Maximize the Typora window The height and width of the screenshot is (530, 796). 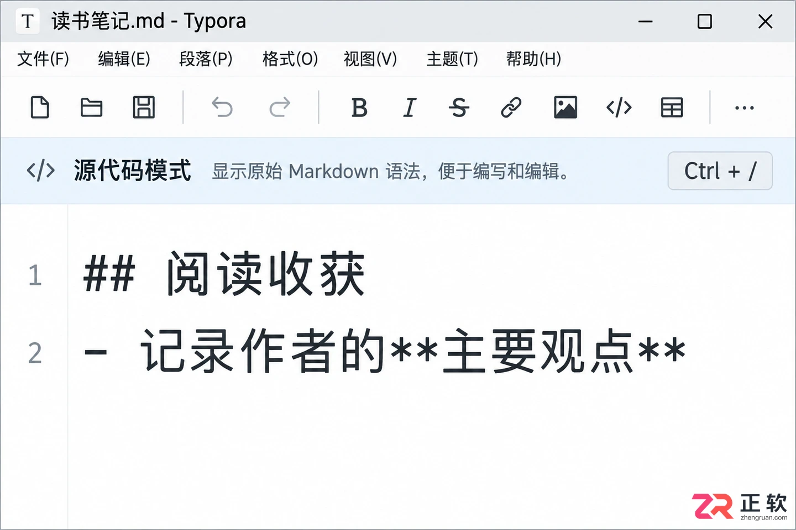pos(705,22)
